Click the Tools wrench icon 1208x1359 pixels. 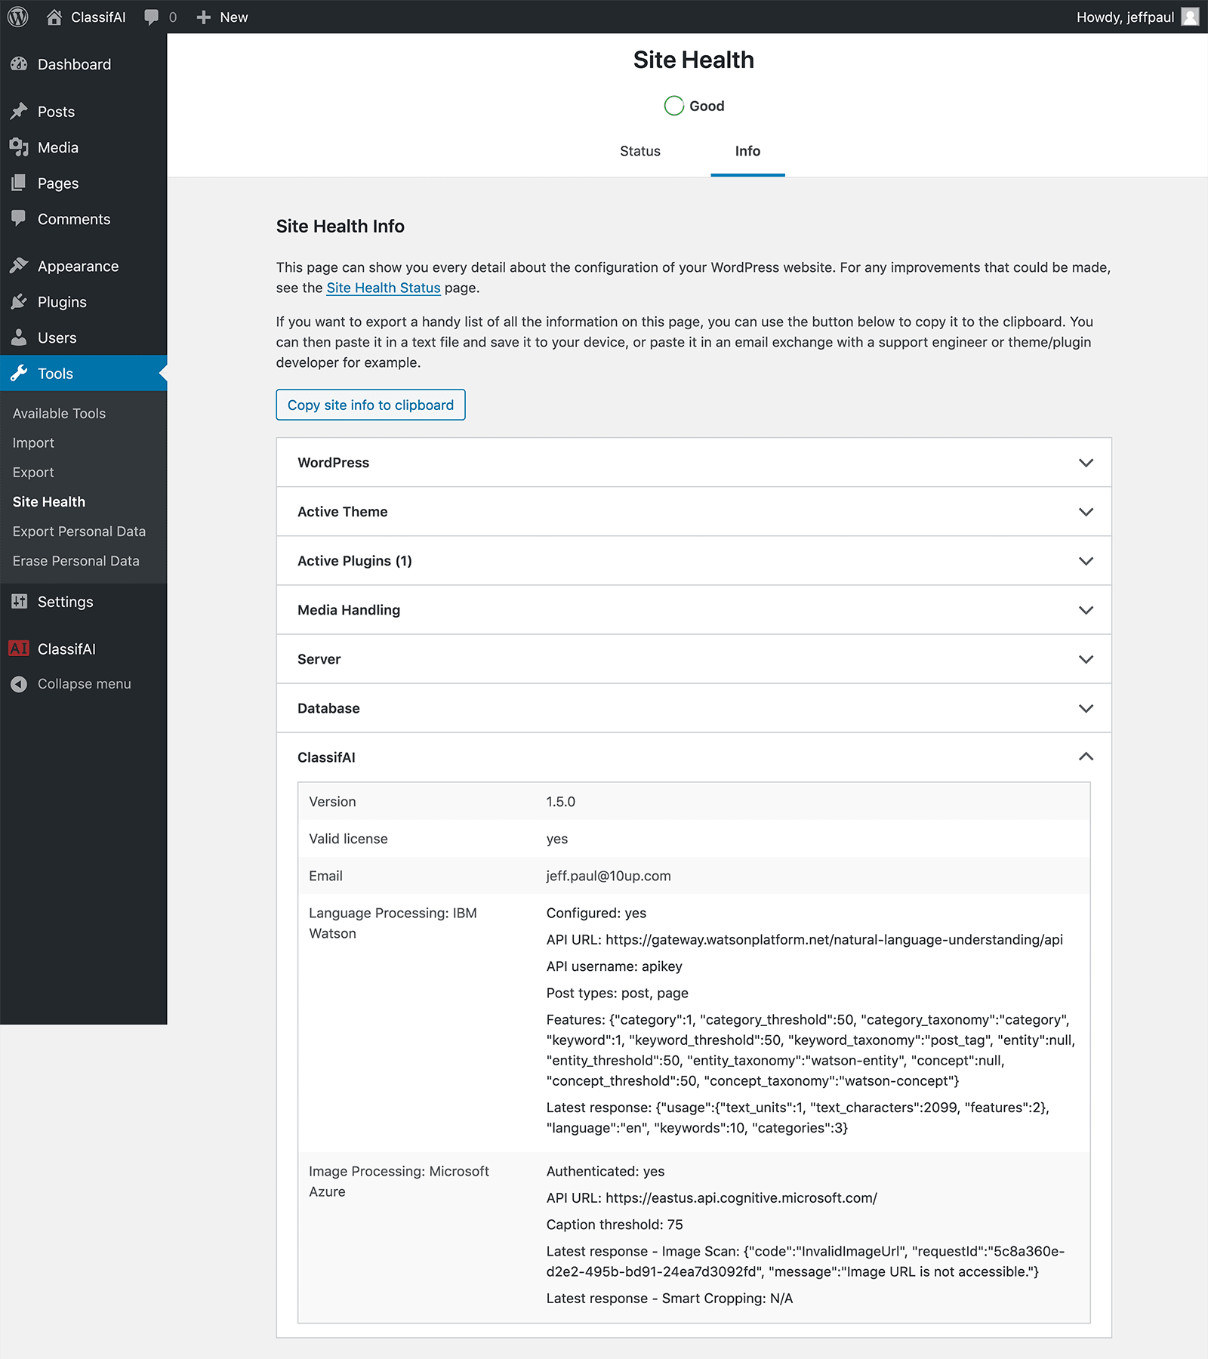(x=19, y=373)
